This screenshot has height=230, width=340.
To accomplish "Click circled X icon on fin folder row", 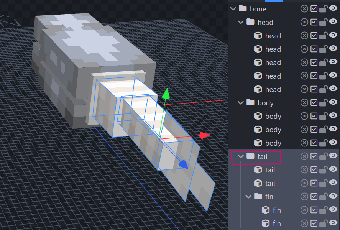I will point(304,197).
